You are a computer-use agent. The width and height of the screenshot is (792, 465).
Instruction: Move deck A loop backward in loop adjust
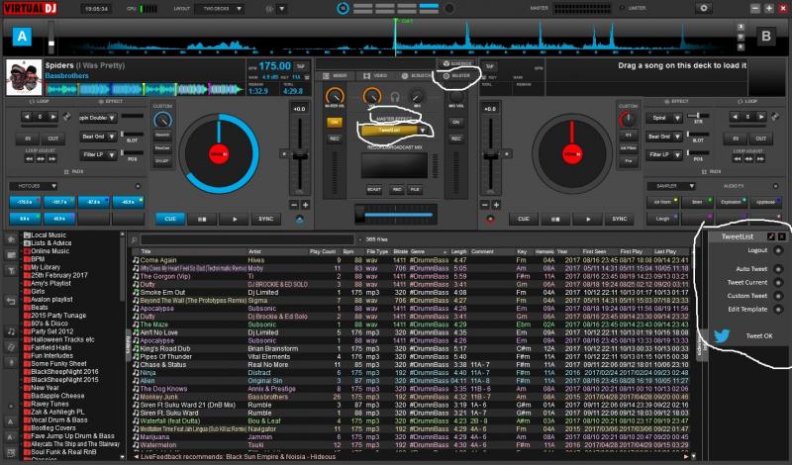click(x=30, y=159)
